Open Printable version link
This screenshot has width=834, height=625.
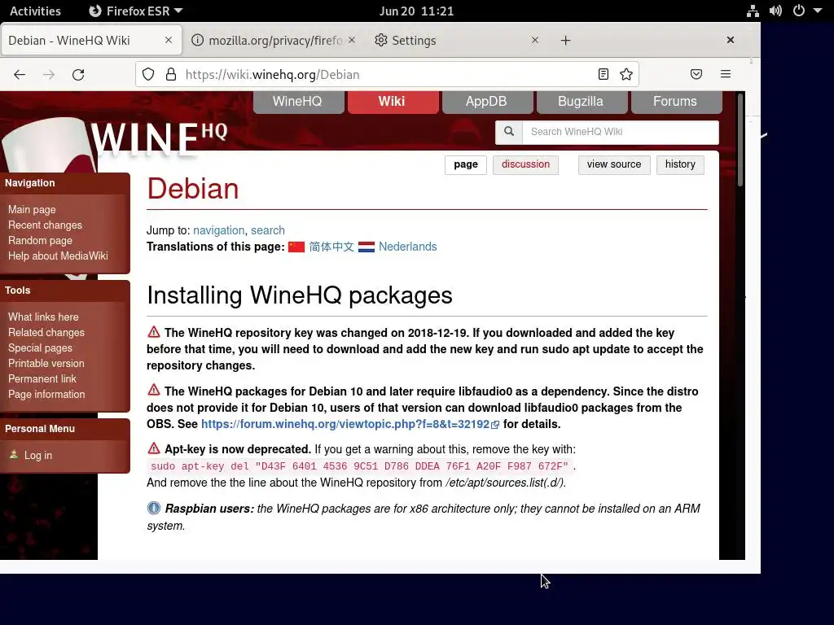46,363
